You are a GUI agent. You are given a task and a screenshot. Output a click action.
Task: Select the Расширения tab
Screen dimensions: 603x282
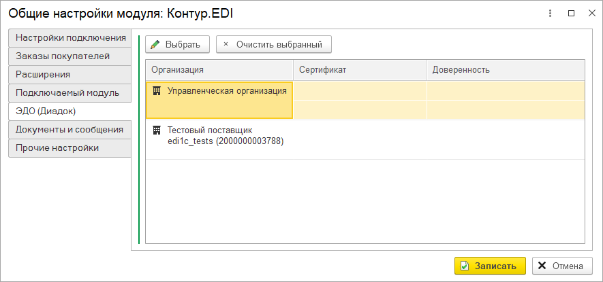[70, 75]
